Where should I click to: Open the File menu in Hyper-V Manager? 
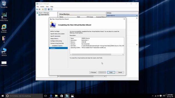tap(38, 7)
